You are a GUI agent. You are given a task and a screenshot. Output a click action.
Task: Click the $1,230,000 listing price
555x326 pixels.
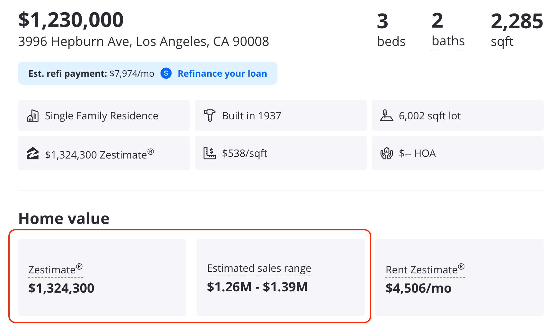pos(71,20)
